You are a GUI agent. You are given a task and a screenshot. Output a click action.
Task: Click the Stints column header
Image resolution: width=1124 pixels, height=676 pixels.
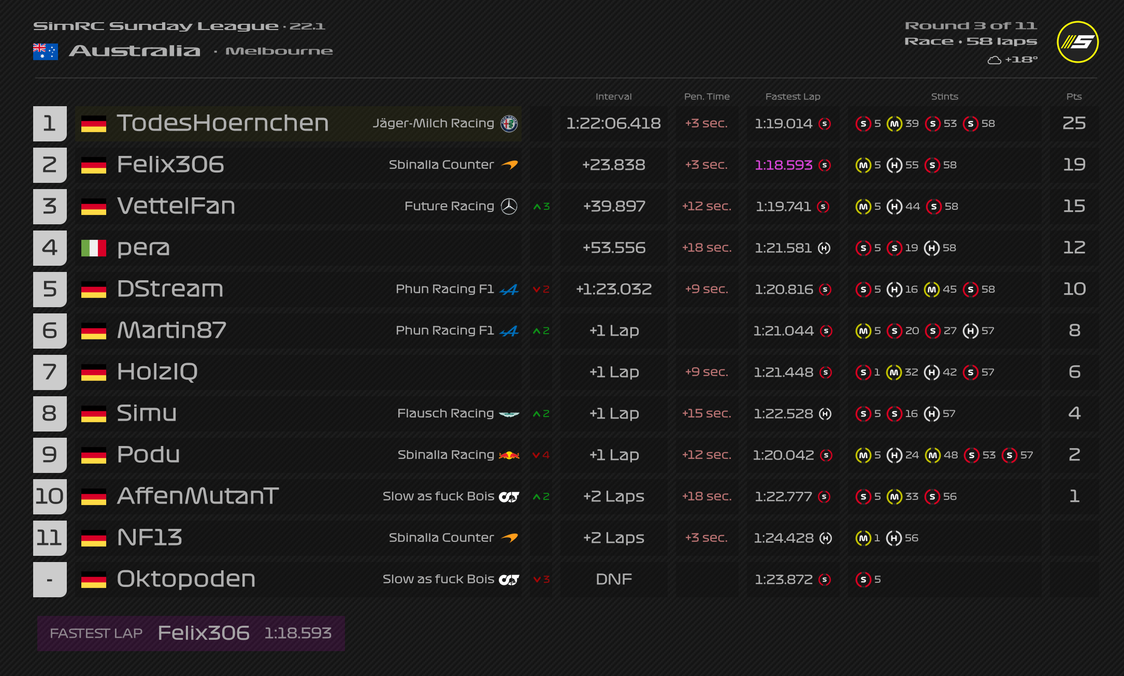pyautogui.click(x=944, y=96)
